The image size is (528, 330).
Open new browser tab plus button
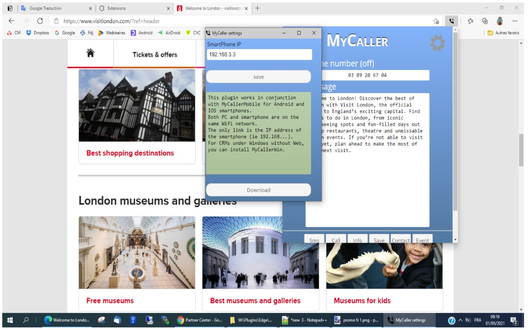tap(257, 8)
